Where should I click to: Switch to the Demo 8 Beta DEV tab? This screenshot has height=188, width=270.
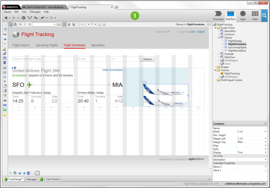click(44, 7)
